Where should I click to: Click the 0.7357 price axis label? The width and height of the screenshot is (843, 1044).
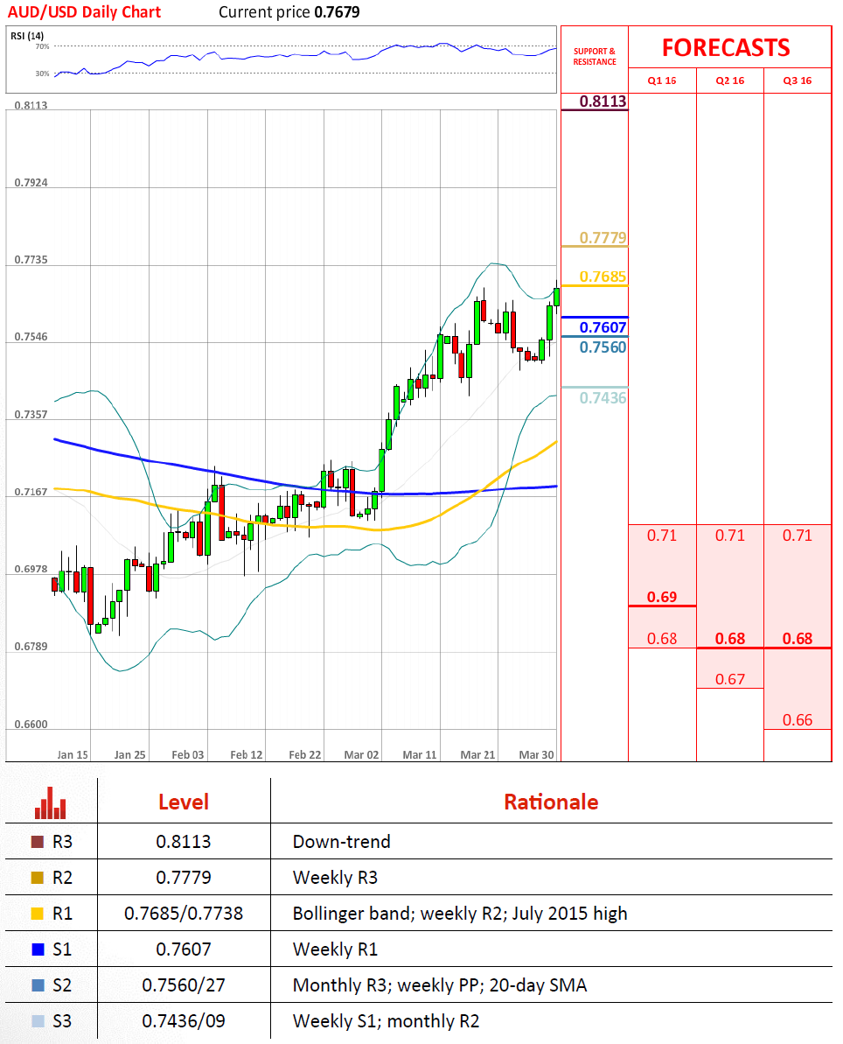coord(31,414)
